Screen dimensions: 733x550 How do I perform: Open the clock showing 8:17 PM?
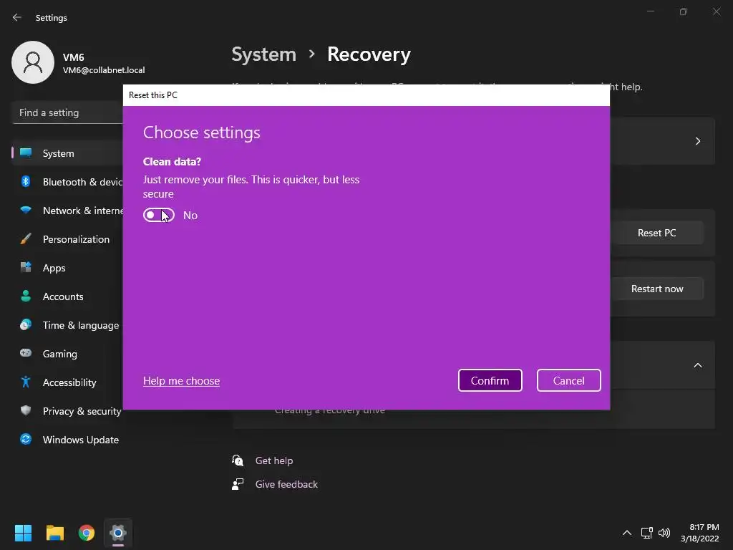(x=699, y=533)
